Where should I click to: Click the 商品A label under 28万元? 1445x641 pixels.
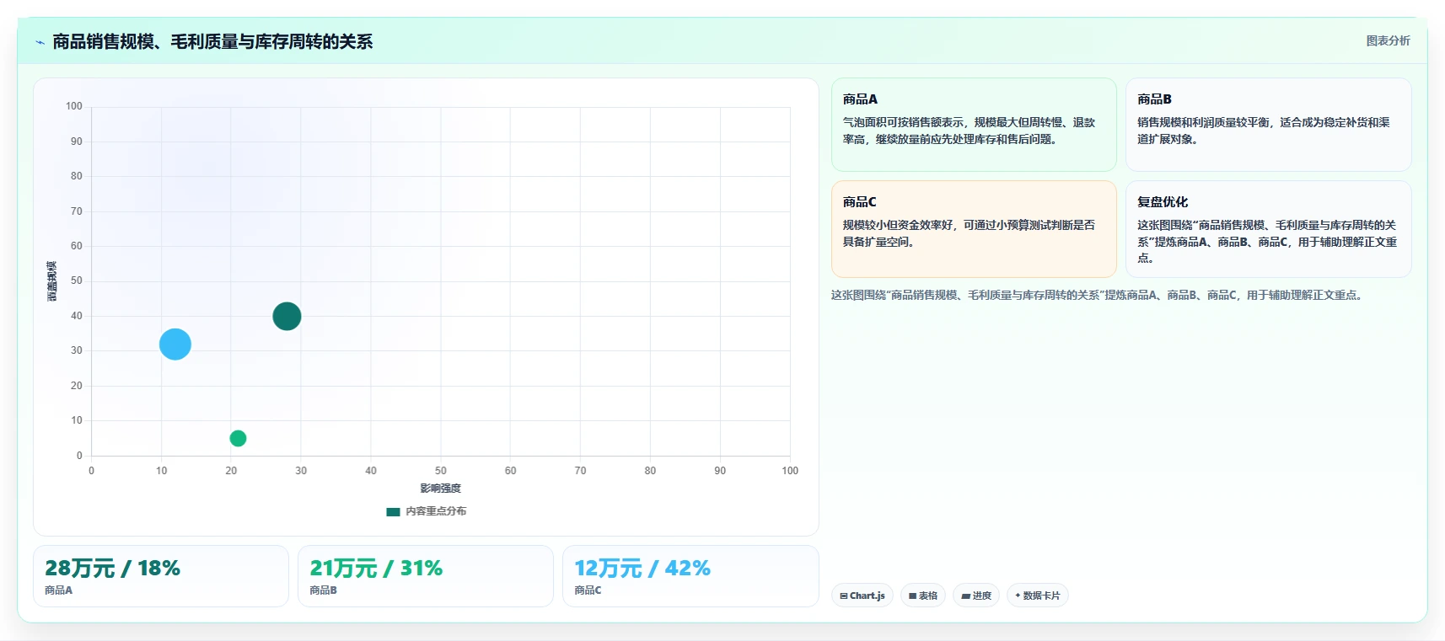(x=59, y=590)
